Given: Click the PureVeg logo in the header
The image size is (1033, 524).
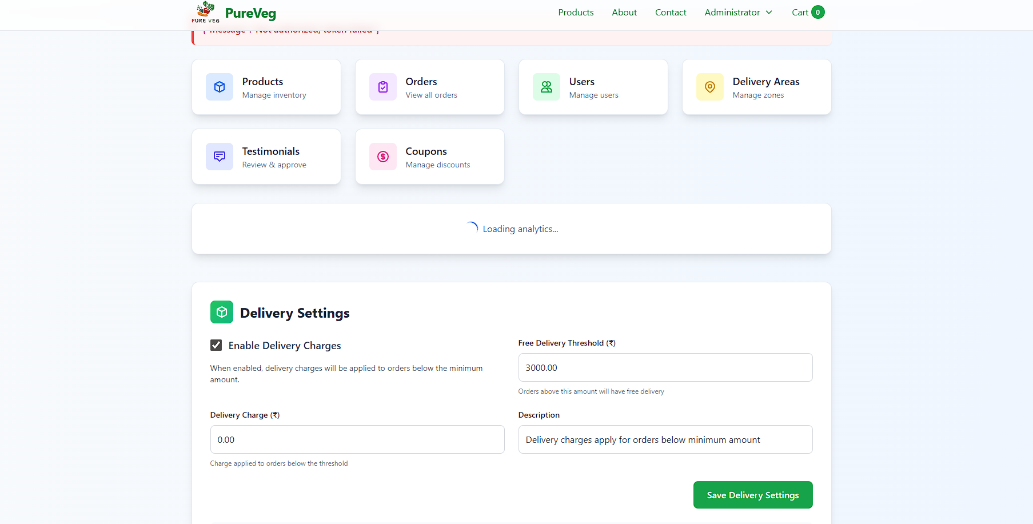Looking at the screenshot, I should point(233,12).
